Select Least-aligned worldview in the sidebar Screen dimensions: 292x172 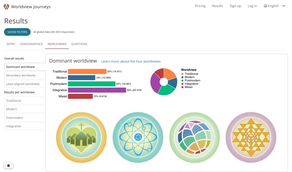[25, 84]
